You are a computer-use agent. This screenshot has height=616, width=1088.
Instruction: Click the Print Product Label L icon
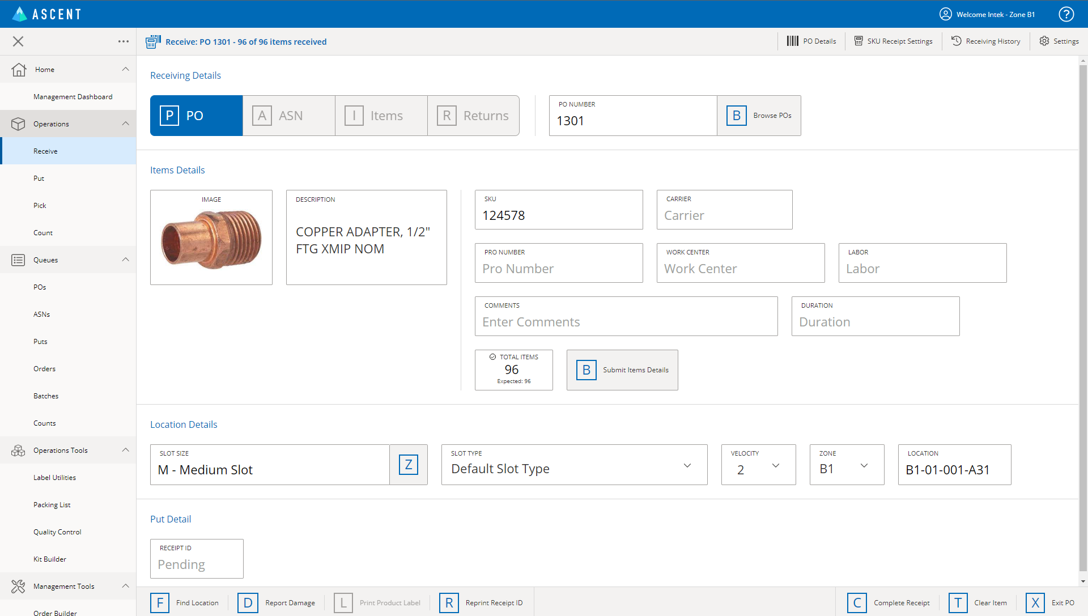[x=343, y=602]
